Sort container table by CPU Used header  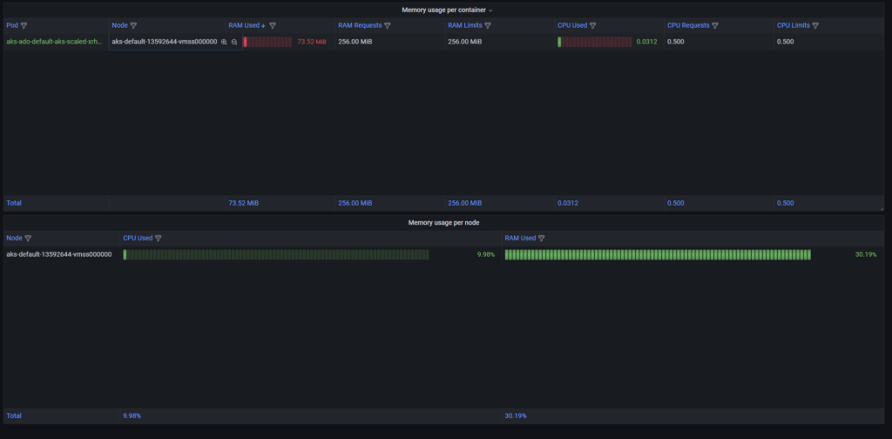(572, 25)
